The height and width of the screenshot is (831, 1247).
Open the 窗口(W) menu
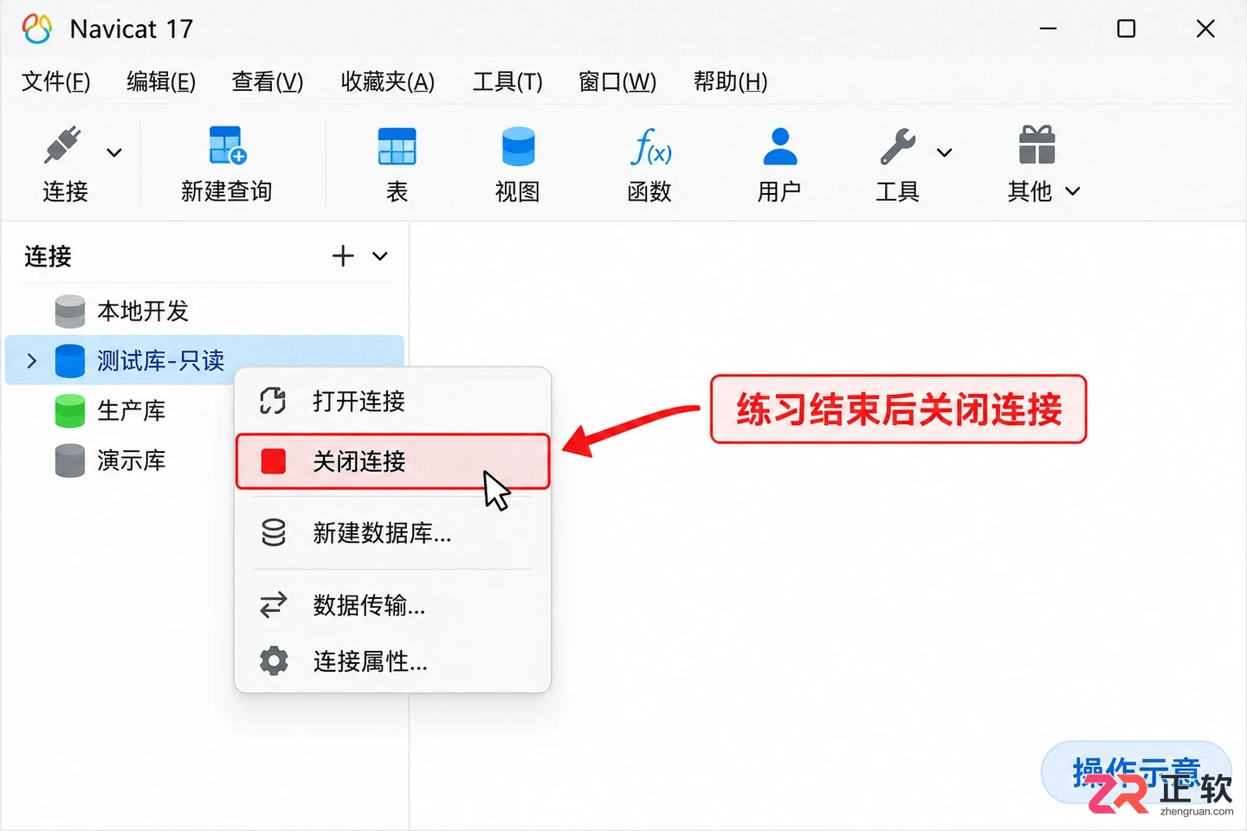pyautogui.click(x=617, y=81)
